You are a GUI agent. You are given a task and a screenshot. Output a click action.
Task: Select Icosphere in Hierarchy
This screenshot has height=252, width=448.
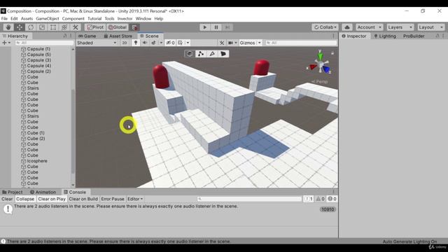37,161
